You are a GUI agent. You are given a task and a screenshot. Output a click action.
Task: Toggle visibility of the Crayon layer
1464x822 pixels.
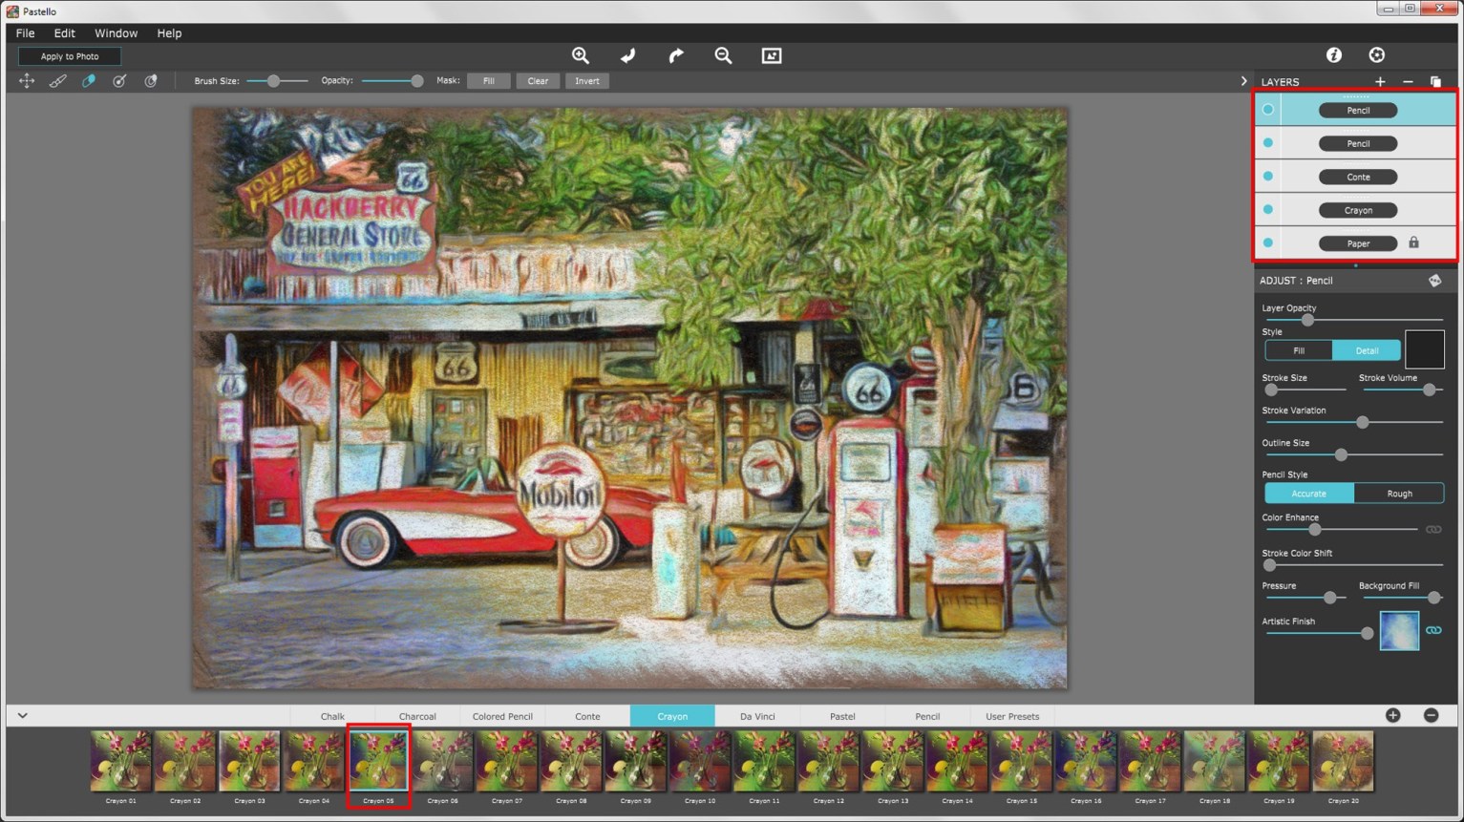[1268, 209]
